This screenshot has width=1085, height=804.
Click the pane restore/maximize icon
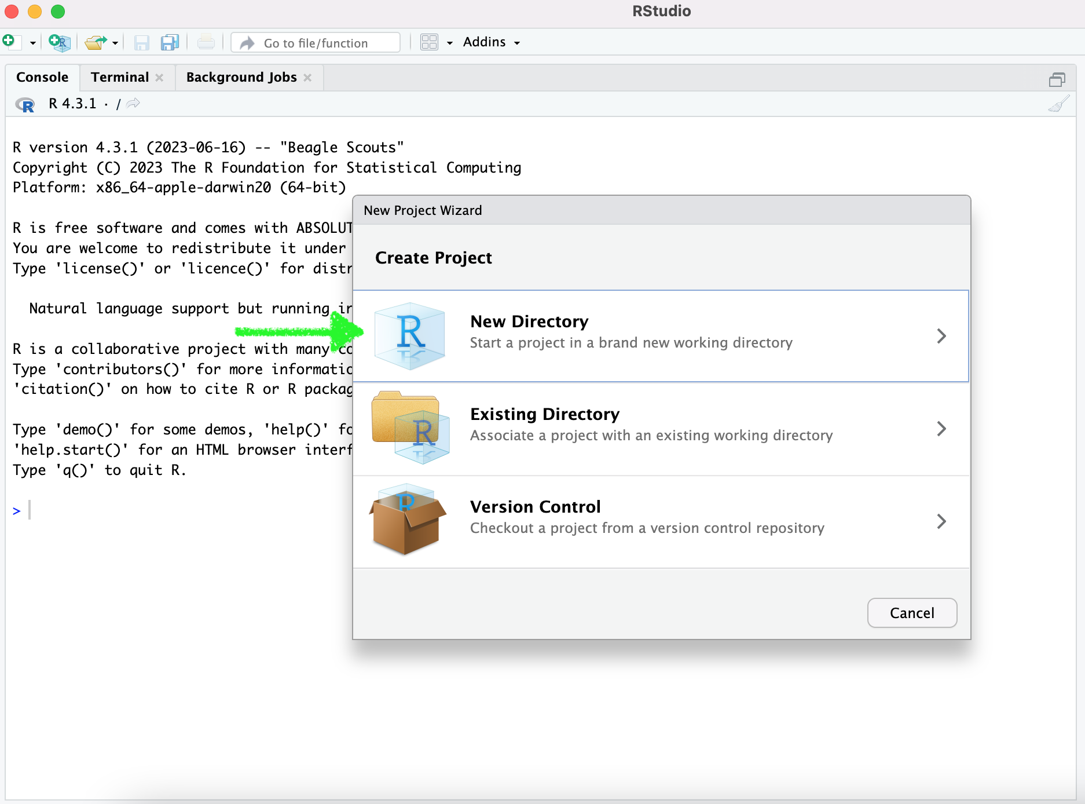click(x=1057, y=79)
